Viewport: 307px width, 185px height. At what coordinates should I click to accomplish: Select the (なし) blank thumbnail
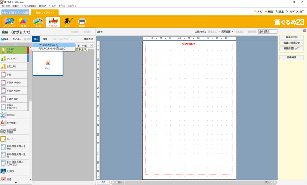pos(47,64)
